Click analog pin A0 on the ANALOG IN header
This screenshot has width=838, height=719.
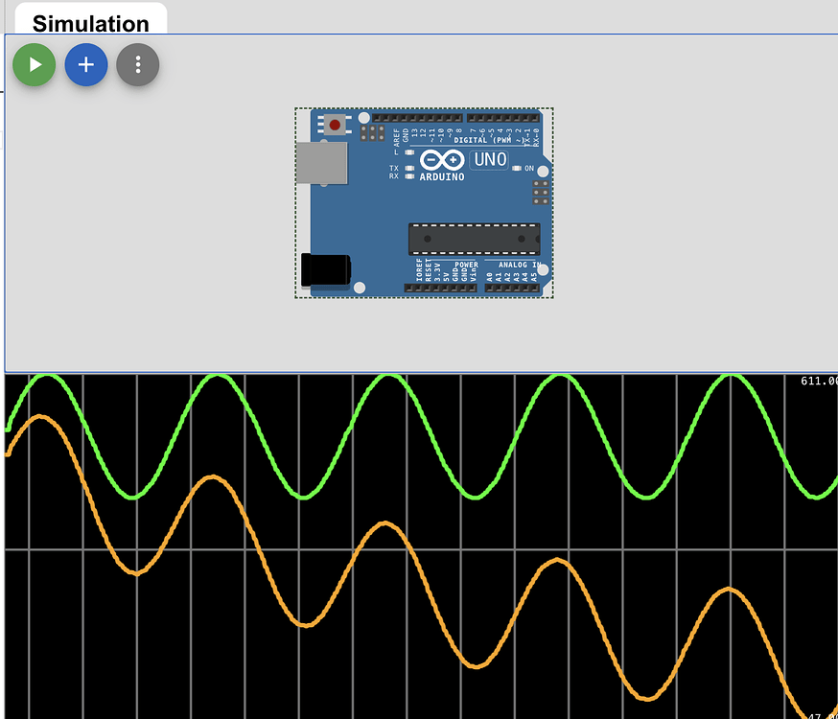coord(490,287)
